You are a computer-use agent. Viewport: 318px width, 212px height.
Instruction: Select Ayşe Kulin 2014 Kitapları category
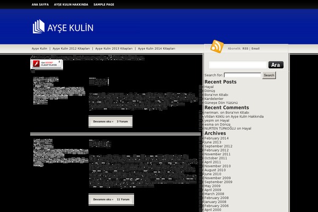pyautogui.click(x=156, y=48)
